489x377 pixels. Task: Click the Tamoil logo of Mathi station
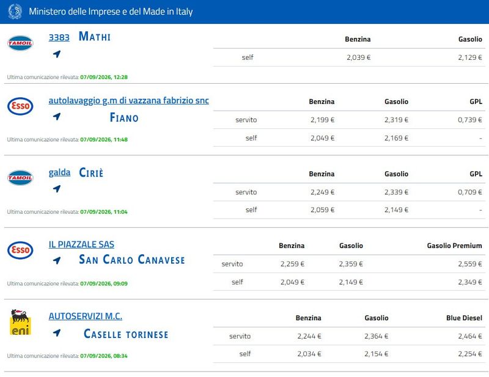pos(20,43)
